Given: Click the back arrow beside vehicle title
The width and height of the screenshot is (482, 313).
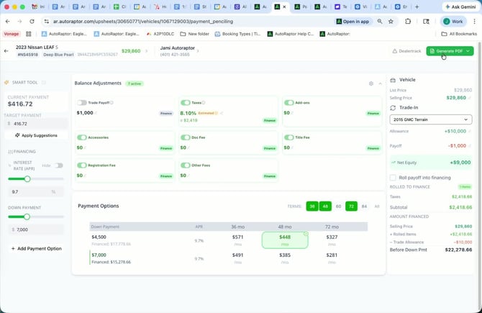Looking at the screenshot, I should click(x=7, y=51).
